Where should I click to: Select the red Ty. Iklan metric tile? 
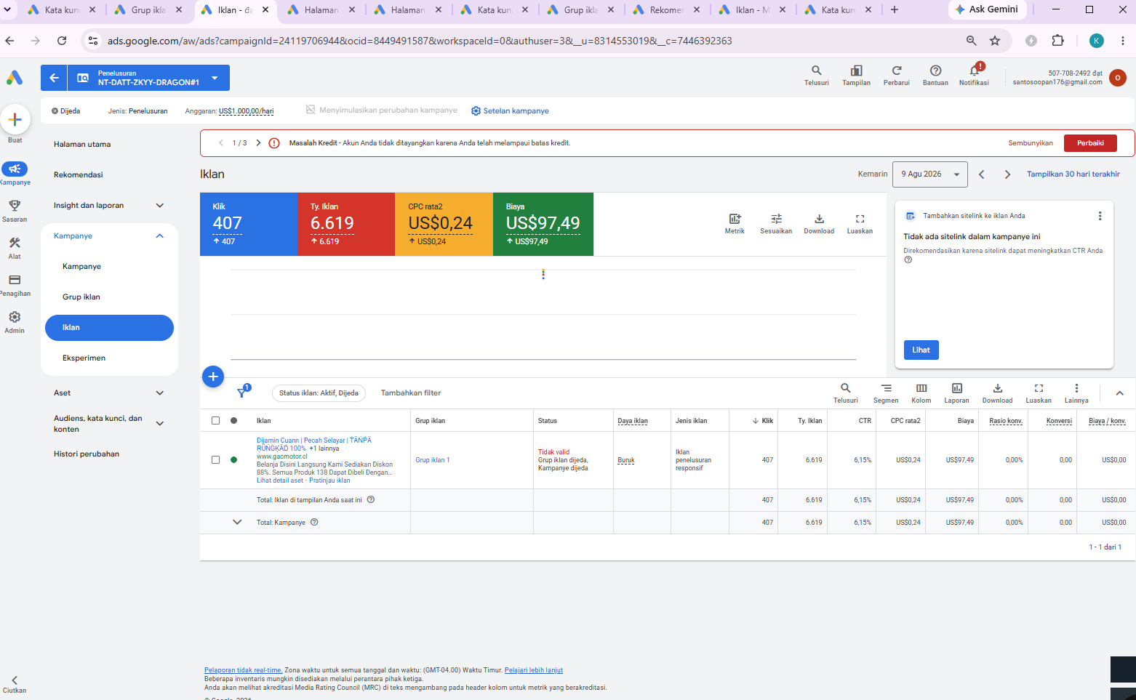coord(346,225)
